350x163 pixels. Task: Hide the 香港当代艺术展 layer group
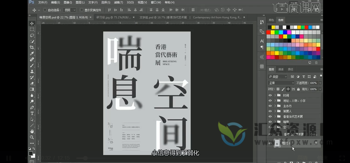(270, 117)
